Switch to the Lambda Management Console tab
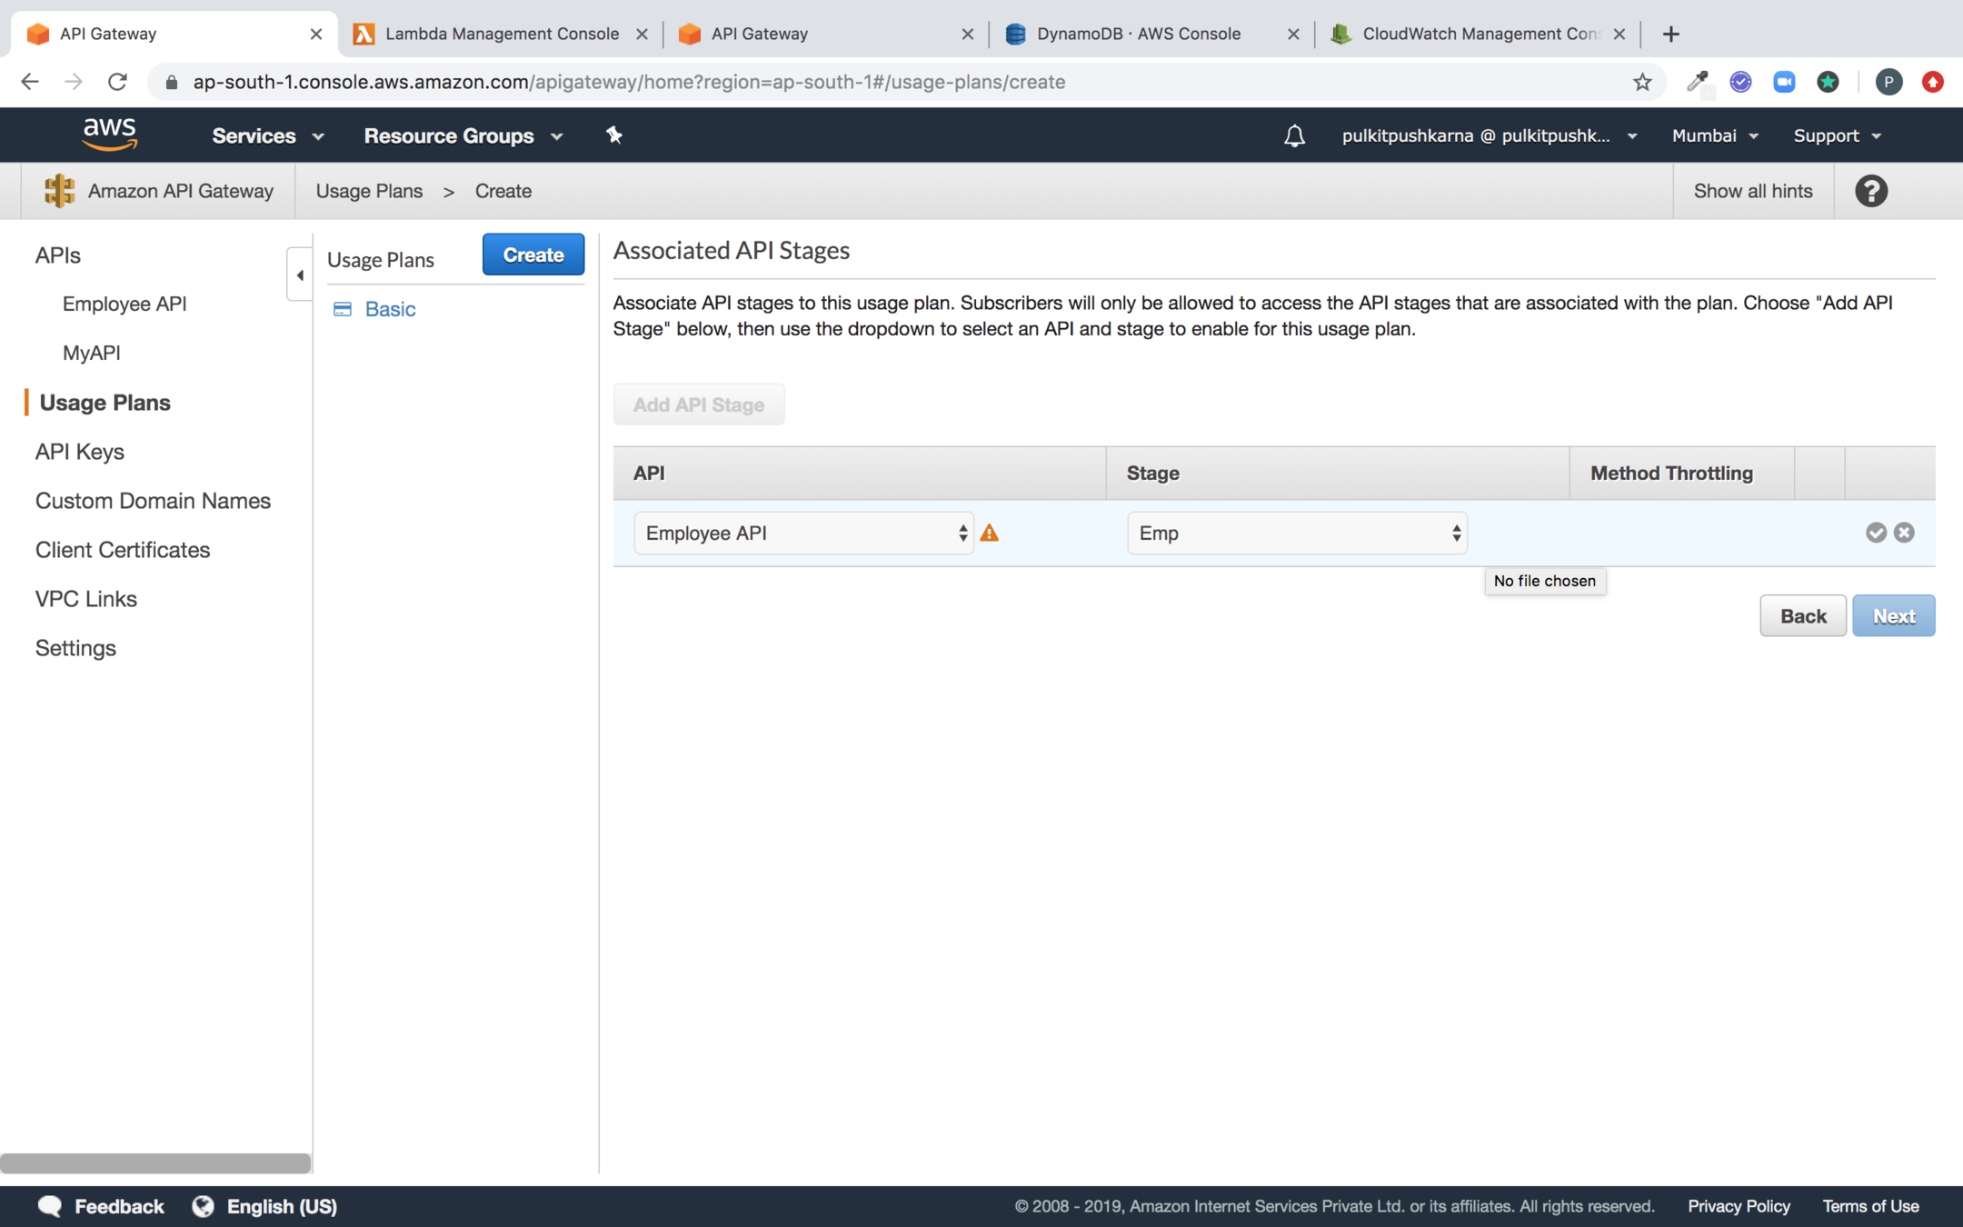 point(501,34)
